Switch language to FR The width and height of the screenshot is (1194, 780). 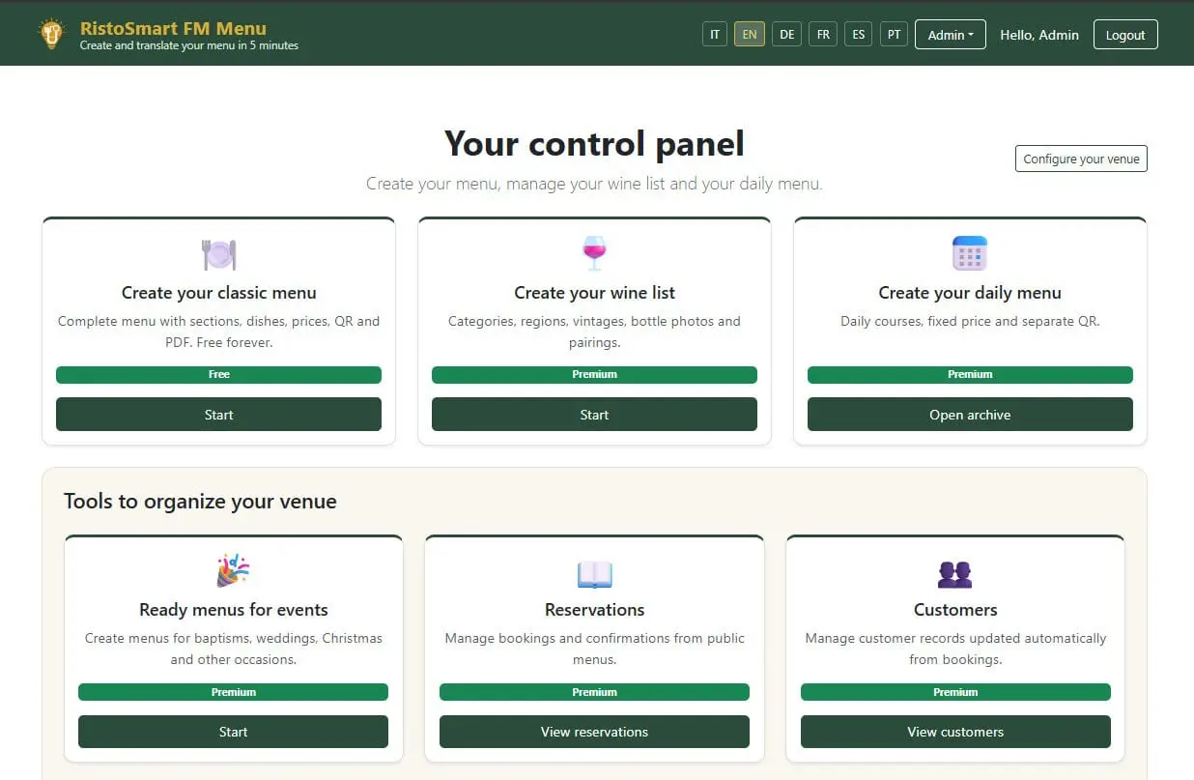823,34
